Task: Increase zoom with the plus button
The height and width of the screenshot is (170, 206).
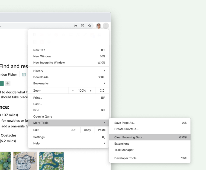Action: click(91, 91)
